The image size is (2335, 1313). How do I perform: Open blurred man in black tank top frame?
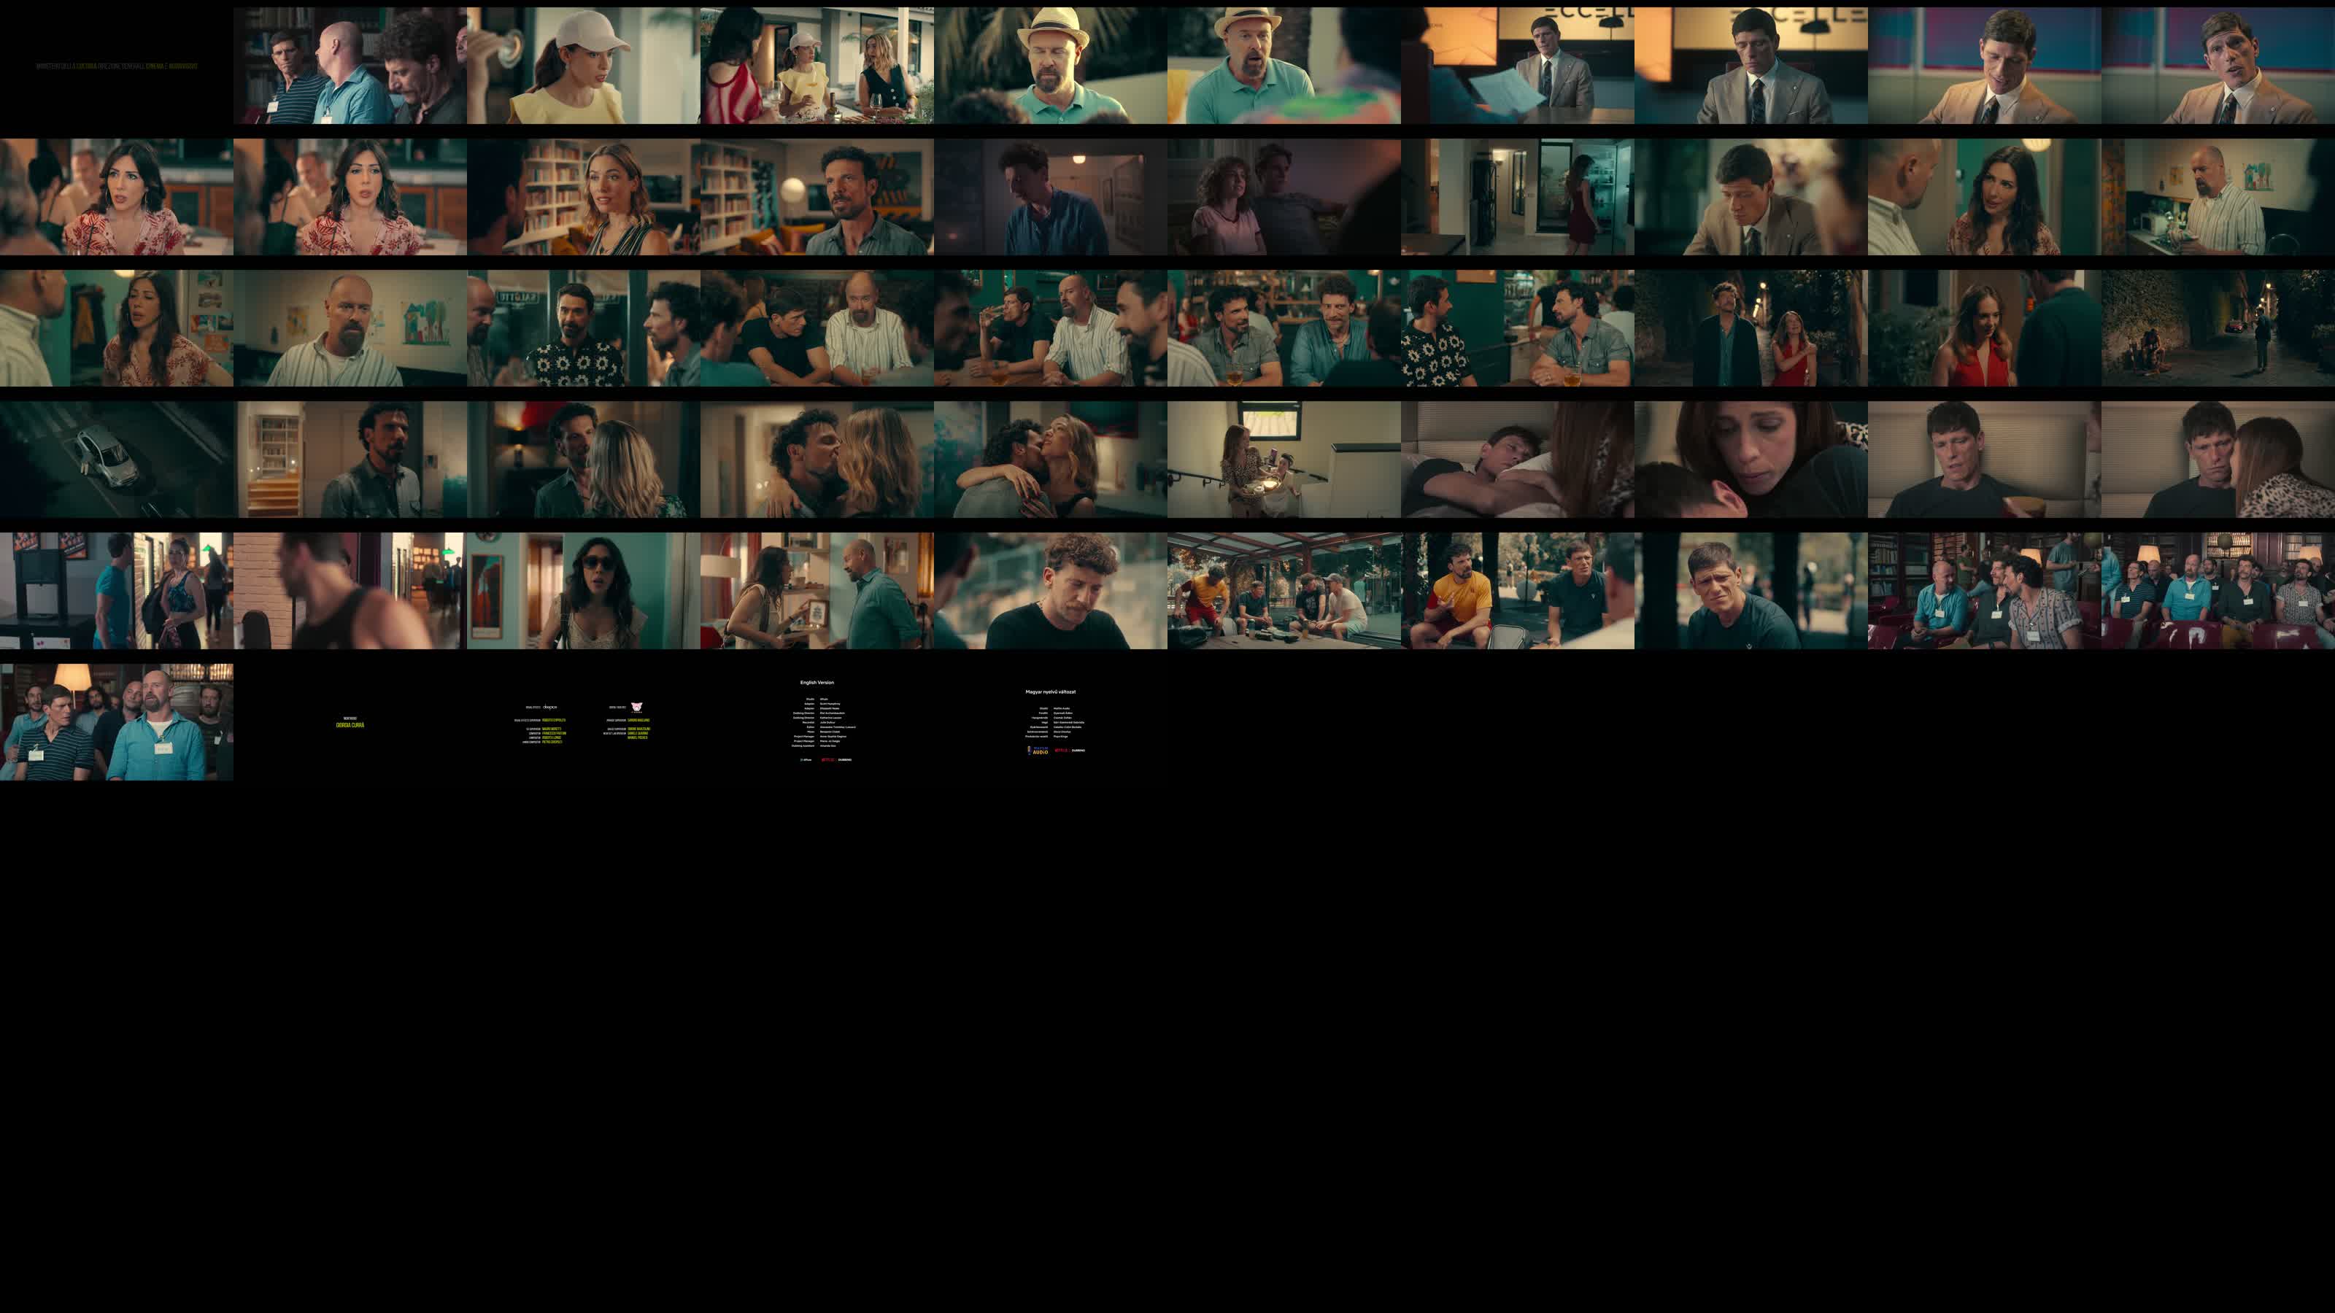350,591
